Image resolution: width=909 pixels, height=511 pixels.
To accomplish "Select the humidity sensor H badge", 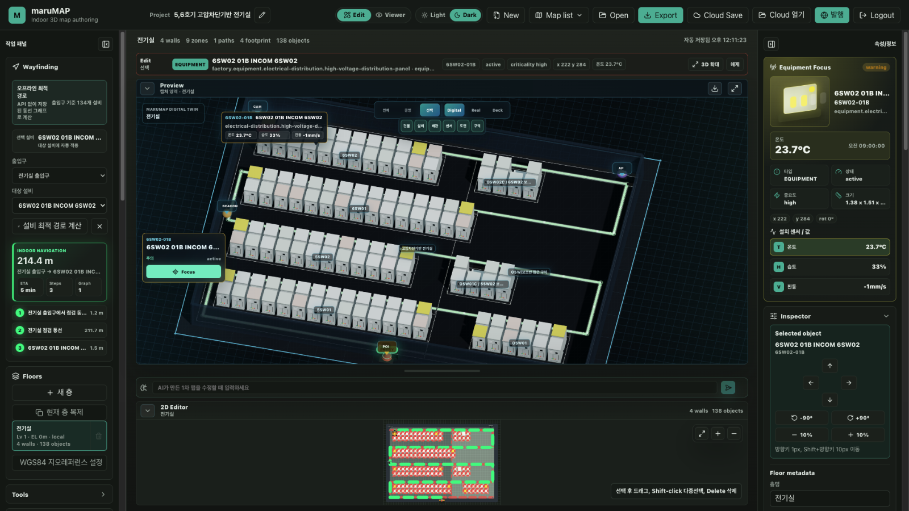I will [779, 267].
